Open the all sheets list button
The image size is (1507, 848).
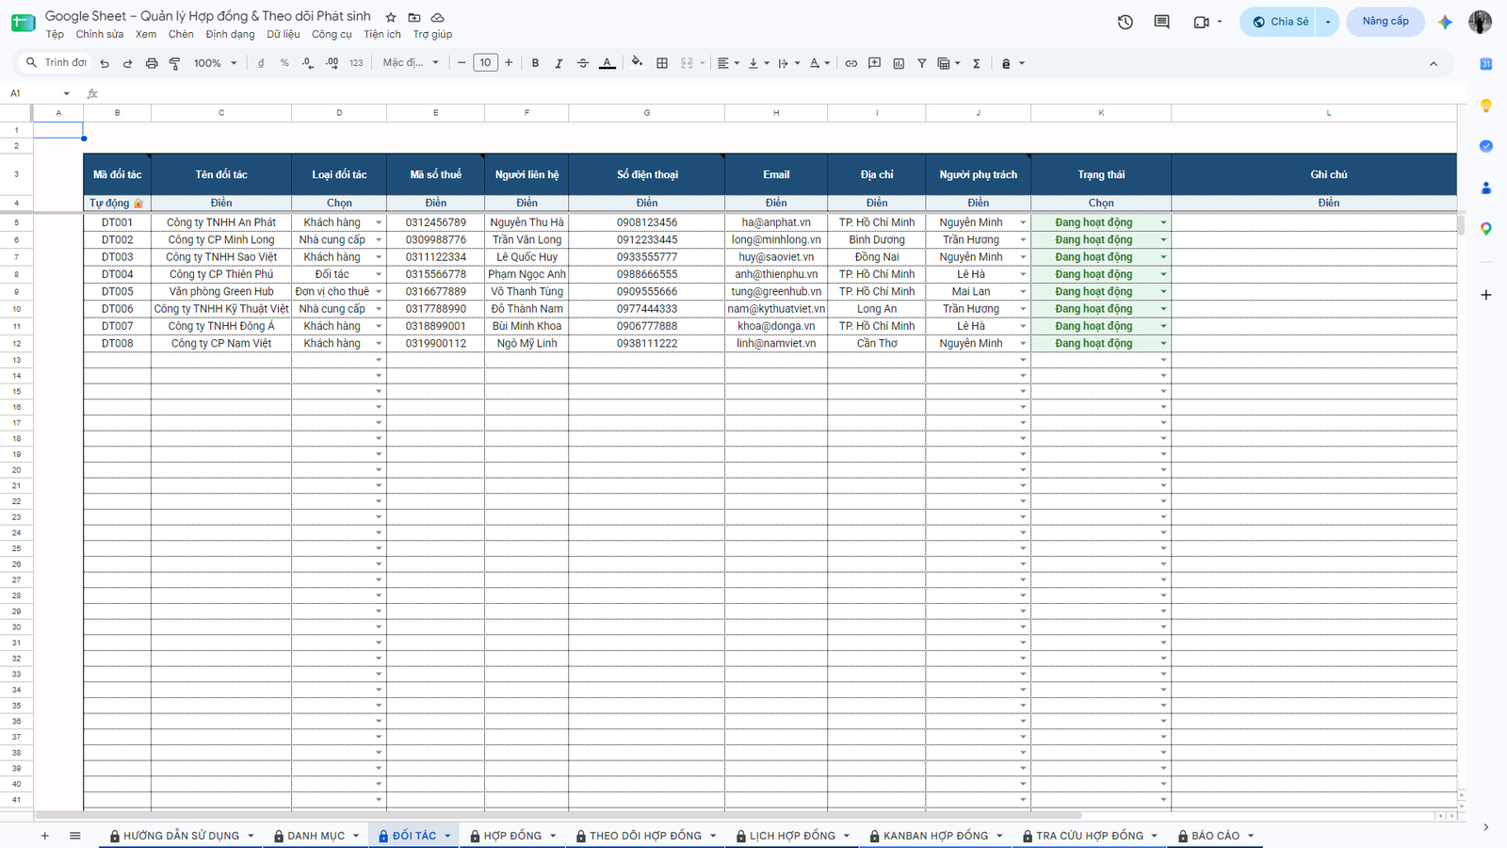click(75, 836)
